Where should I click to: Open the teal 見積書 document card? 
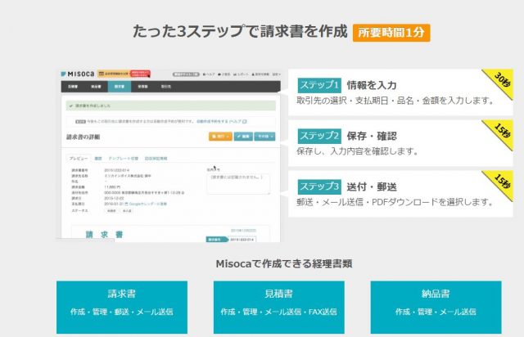(x=279, y=308)
